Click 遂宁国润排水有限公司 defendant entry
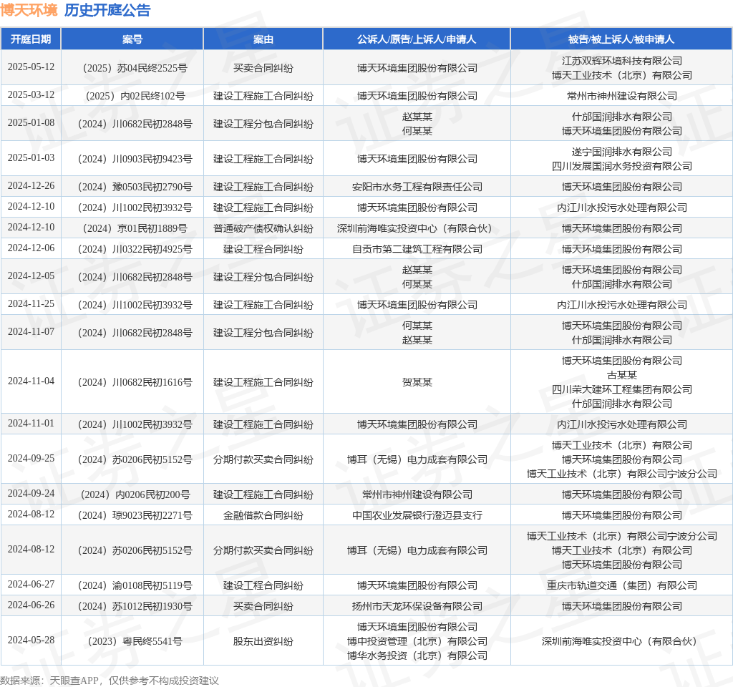The width and height of the screenshot is (733, 687). coord(622,152)
